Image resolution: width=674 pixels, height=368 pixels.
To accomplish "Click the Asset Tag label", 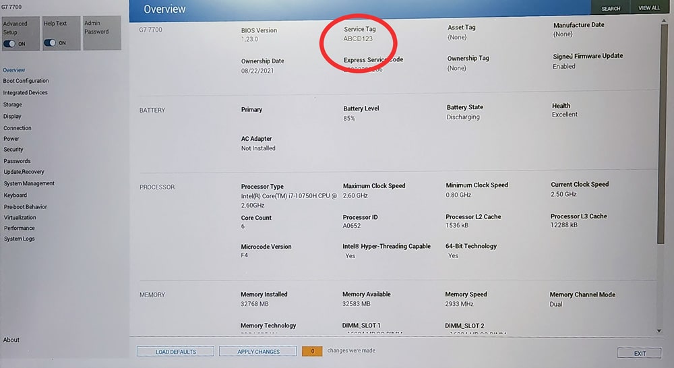I will click(x=461, y=28).
